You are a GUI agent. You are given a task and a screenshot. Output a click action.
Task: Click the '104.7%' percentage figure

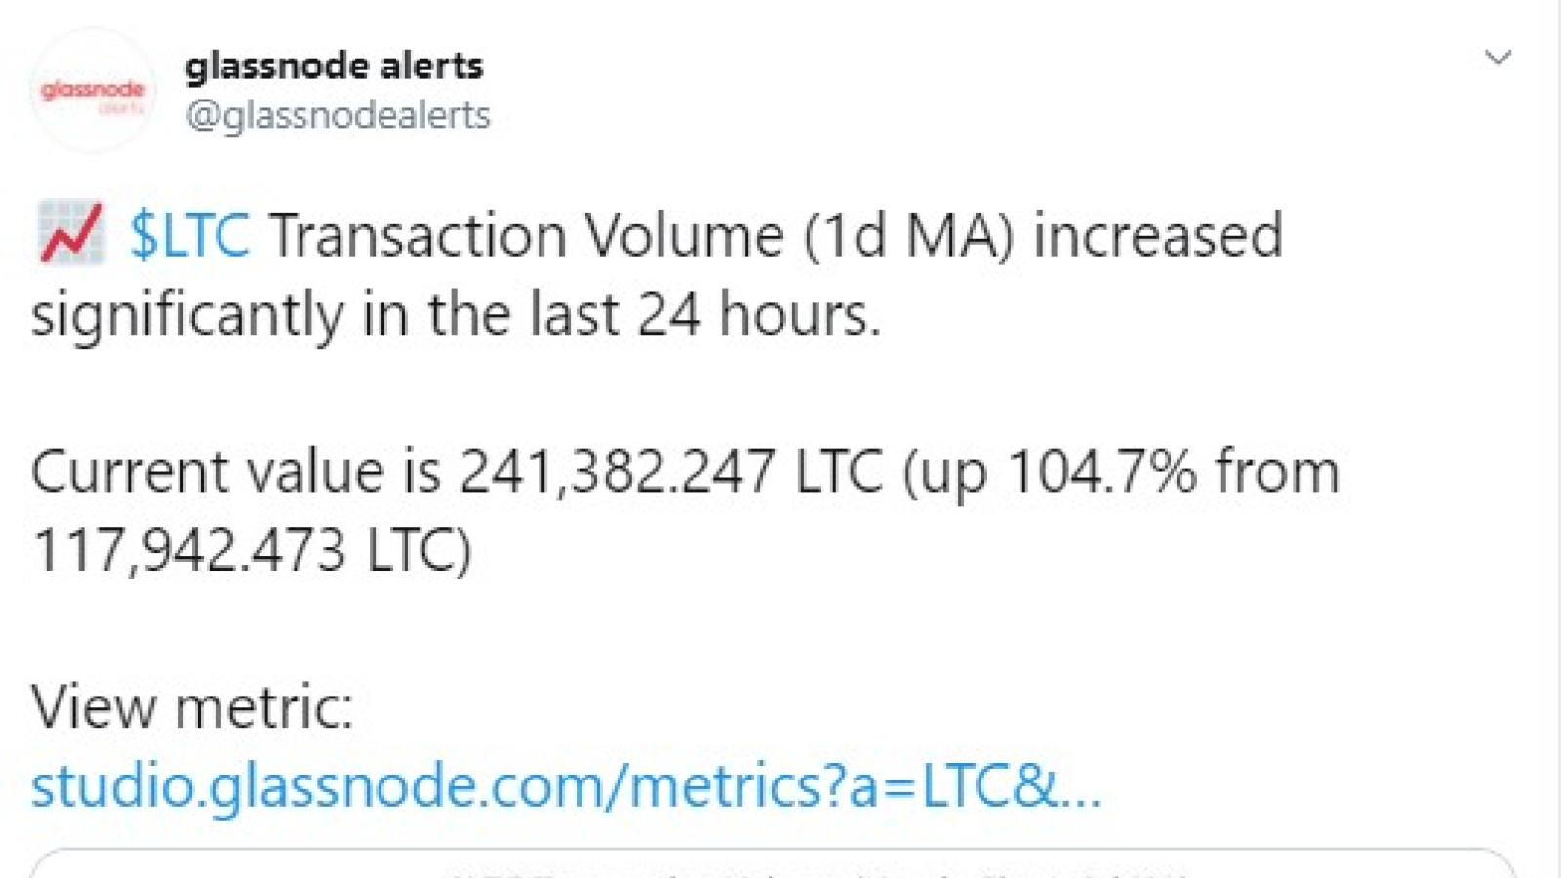(x=1101, y=471)
